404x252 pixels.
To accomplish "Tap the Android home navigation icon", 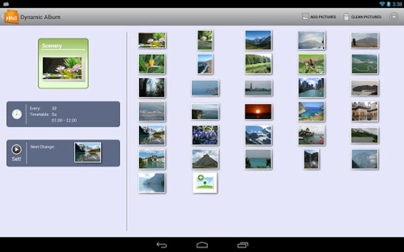I will click(202, 245).
